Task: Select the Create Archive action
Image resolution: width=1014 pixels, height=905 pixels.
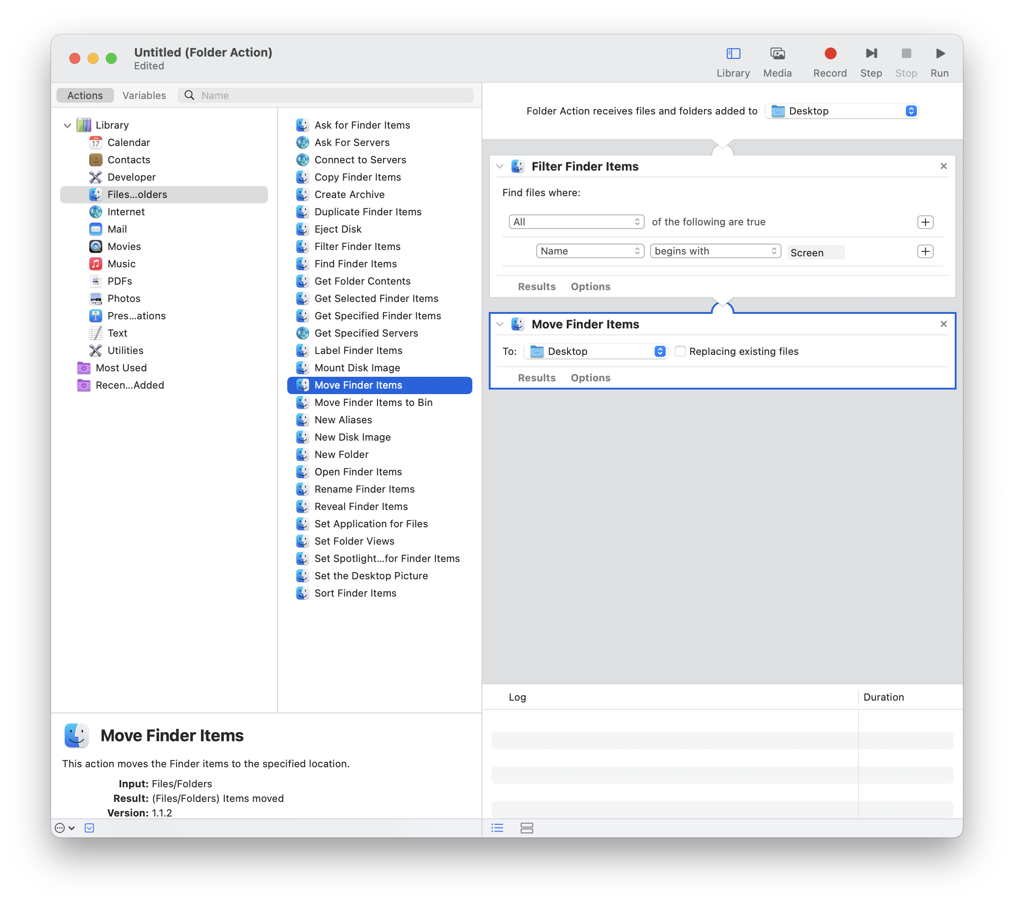Action: (x=349, y=194)
